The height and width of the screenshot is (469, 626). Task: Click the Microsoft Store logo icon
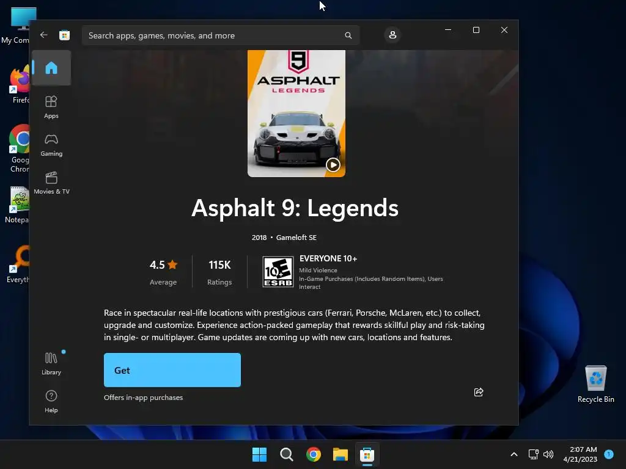pos(64,35)
